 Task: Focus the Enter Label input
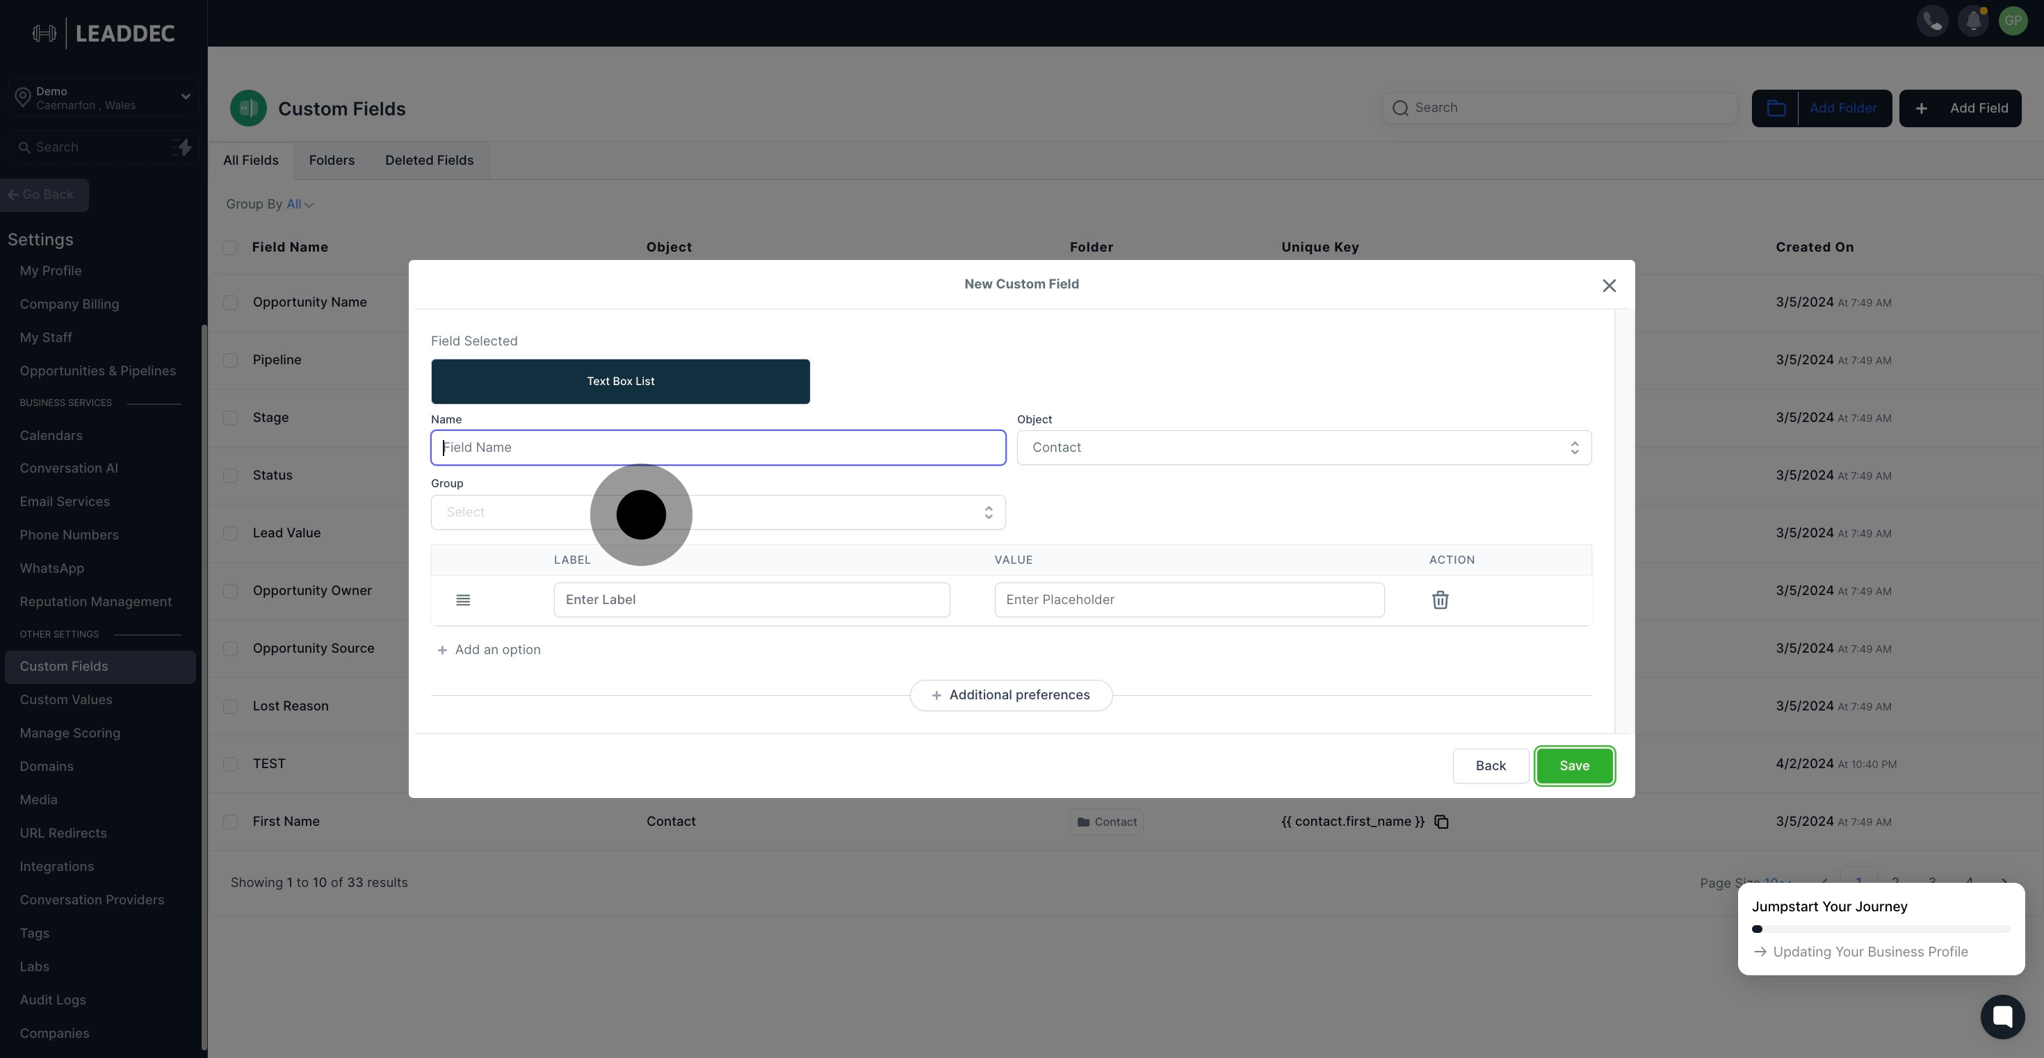click(752, 601)
